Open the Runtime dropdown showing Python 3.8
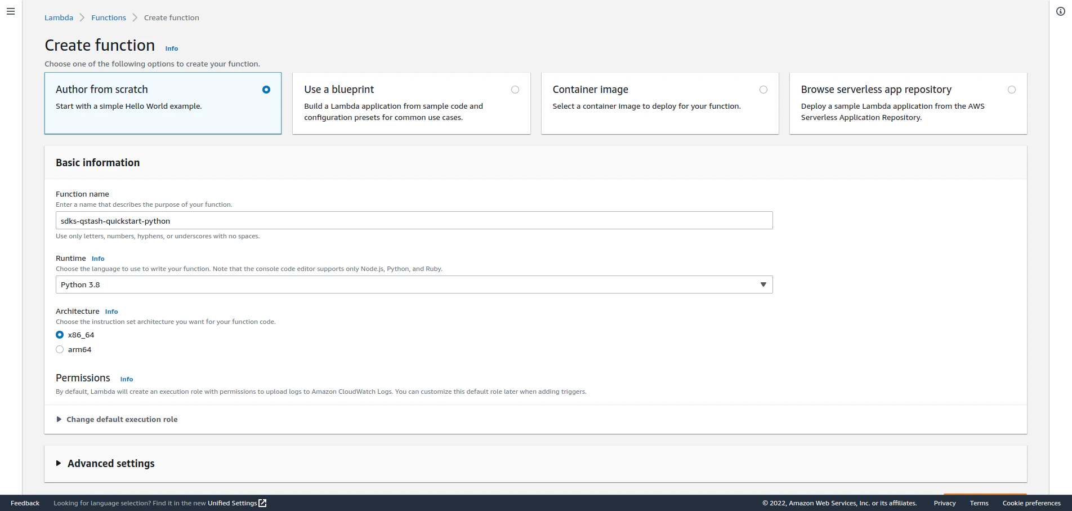 coord(414,285)
